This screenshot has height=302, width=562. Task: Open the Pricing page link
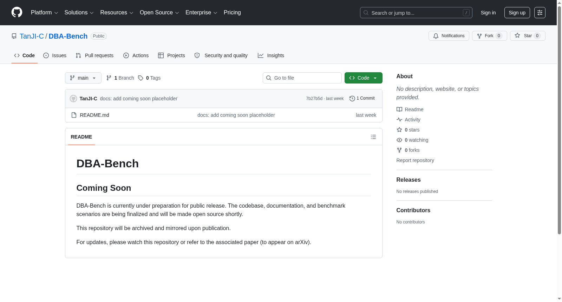pos(232,13)
